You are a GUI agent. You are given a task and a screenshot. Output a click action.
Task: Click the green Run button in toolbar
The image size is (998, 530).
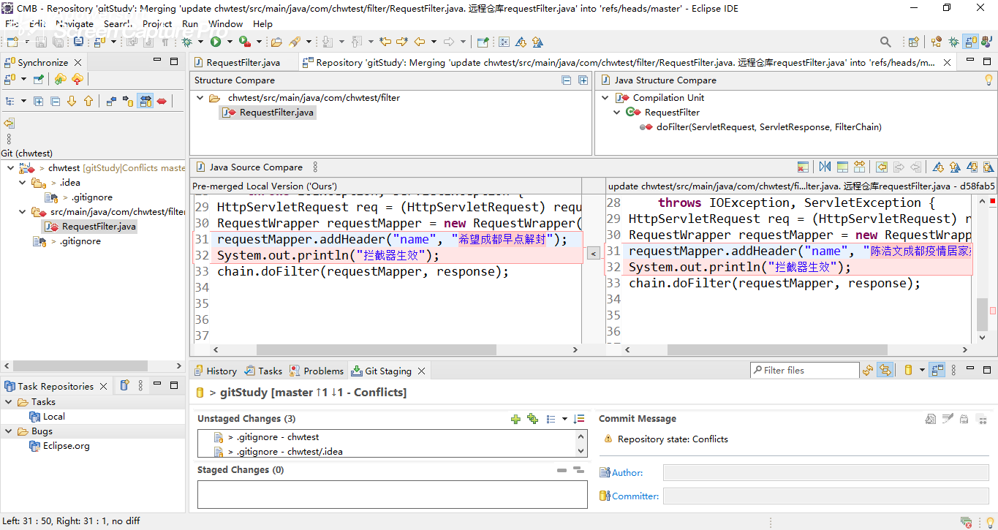(216, 42)
